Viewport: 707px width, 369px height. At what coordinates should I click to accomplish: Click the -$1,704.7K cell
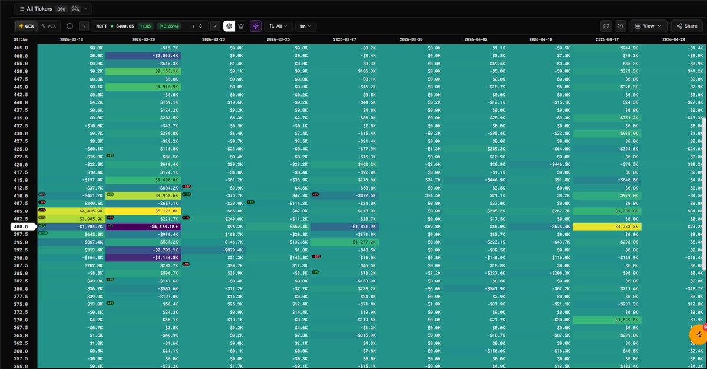pos(71,225)
